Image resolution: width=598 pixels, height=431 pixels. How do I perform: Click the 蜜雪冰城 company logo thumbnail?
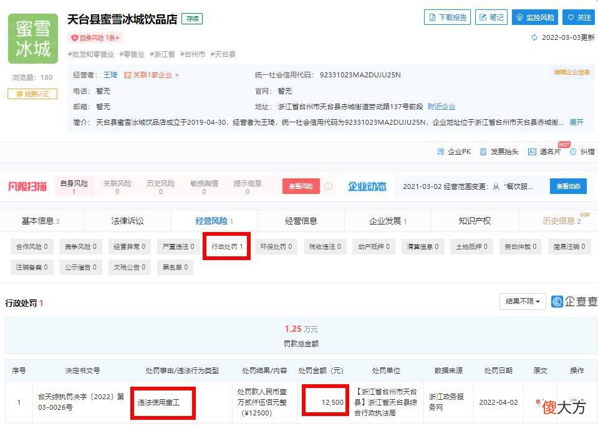point(33,39)
